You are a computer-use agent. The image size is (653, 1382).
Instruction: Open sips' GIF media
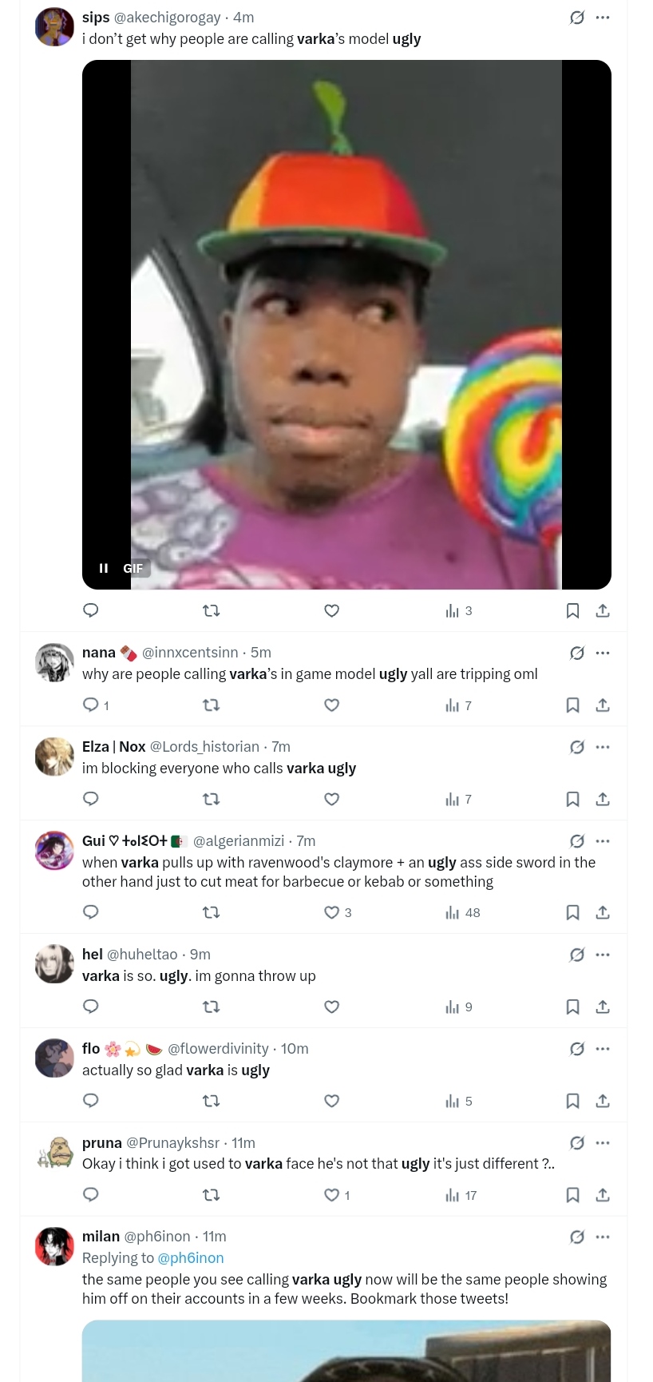point(346,324)
